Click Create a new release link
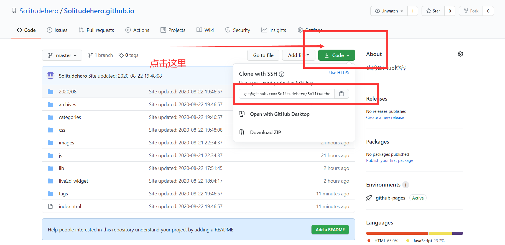 (385, 118)
